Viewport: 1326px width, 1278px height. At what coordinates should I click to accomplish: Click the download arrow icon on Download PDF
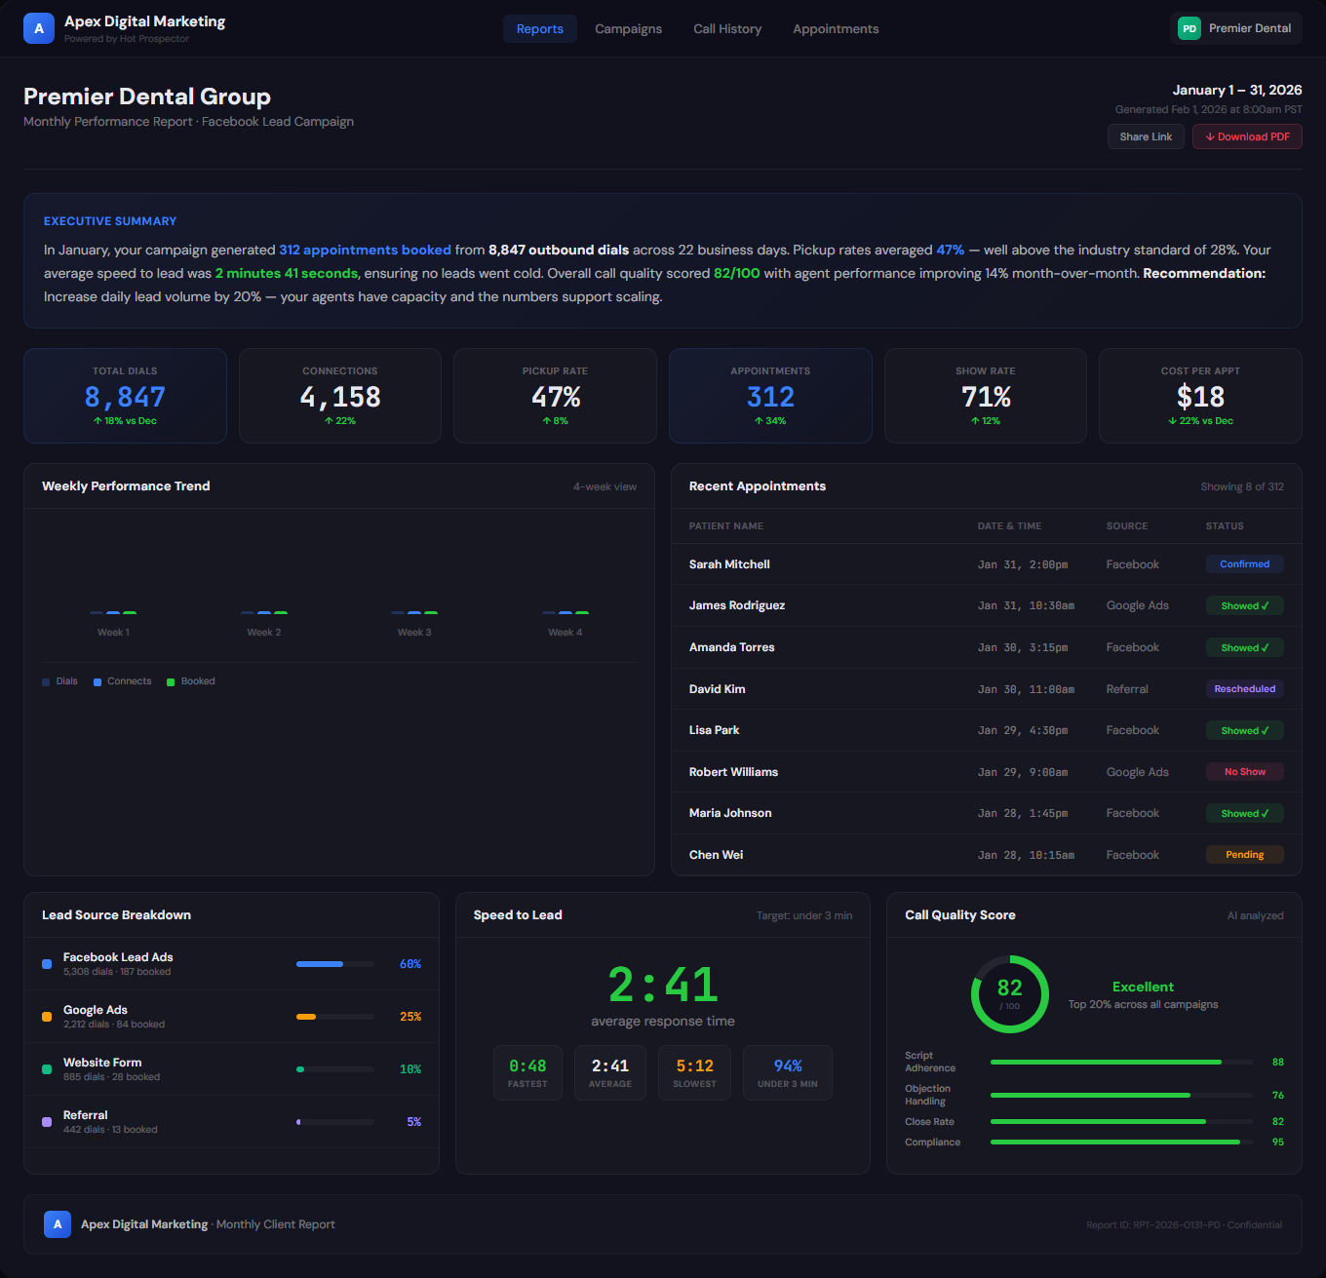click(1209, 136)
